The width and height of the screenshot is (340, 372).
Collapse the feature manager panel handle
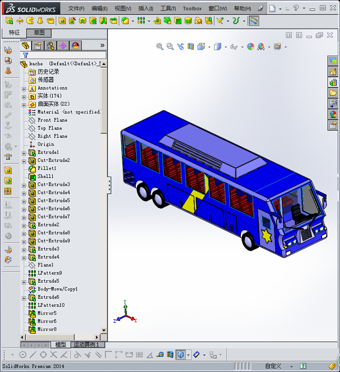tap(109, 185)
